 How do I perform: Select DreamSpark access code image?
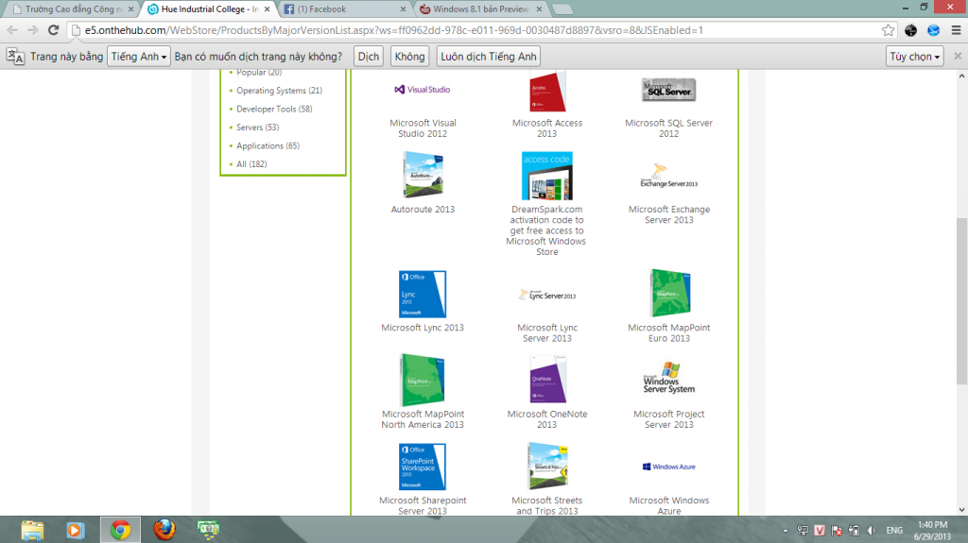coord(547,176)
